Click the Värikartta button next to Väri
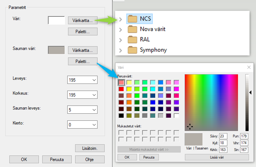Screen dimensions: 256x167 pos(83,20)
